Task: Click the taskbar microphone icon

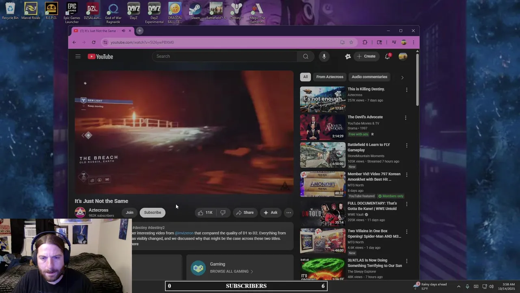Action: 468,286
